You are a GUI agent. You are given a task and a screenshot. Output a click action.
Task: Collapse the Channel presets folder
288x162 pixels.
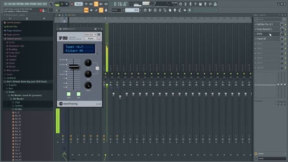tap(14, 39)
